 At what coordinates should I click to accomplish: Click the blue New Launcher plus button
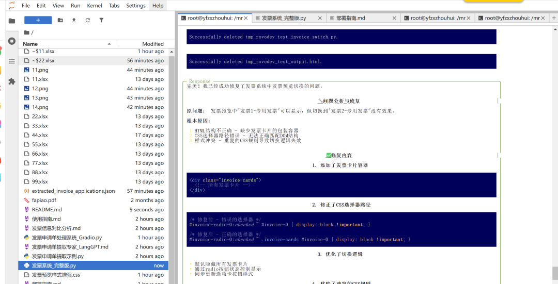38,20
